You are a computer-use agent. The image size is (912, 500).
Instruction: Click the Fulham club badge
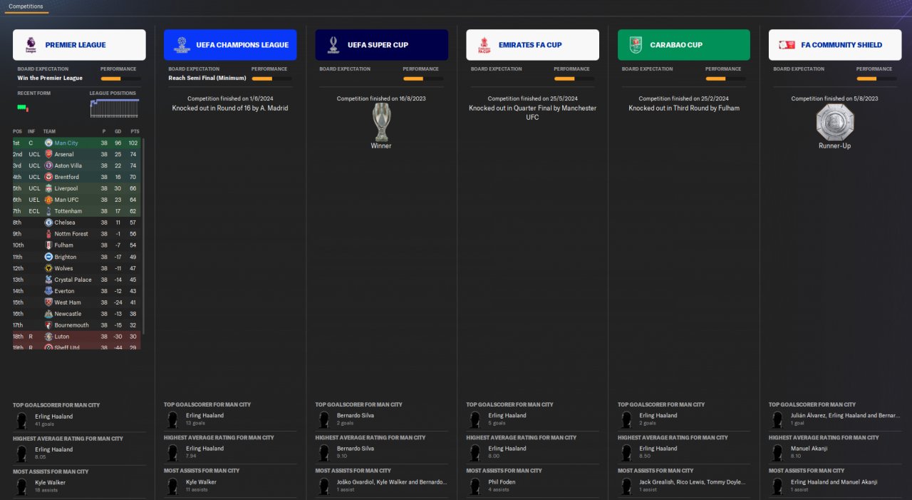[x=48, y=245]
